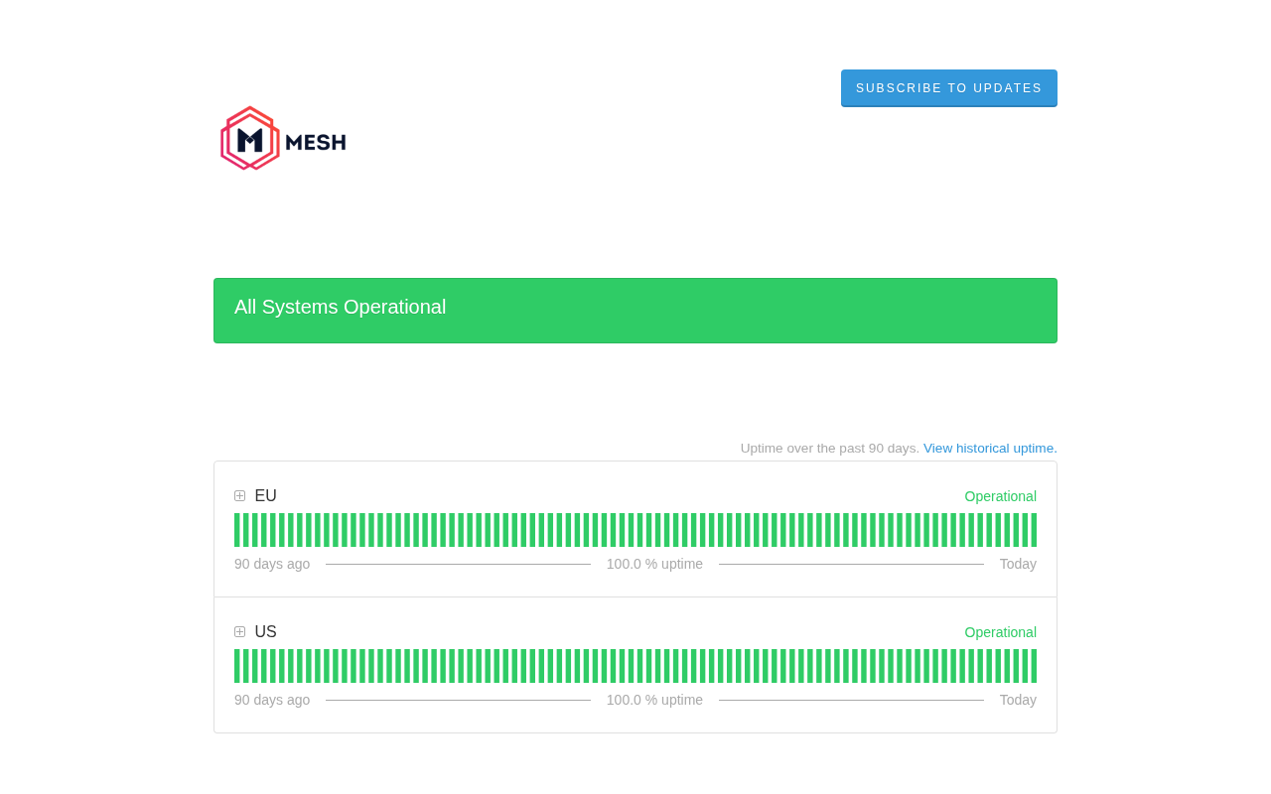Click the Mesh hexagon logo

point(249,138)
